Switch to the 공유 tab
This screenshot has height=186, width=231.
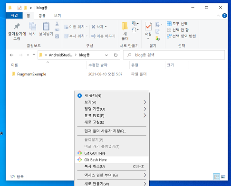pyautogui.click(x=42, y=16)
